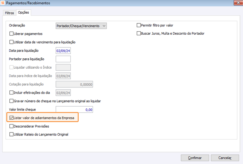This screenshot has width=243, height=164.
Task: Click the Incluir efetivações date field
Action: click(63, 93)
